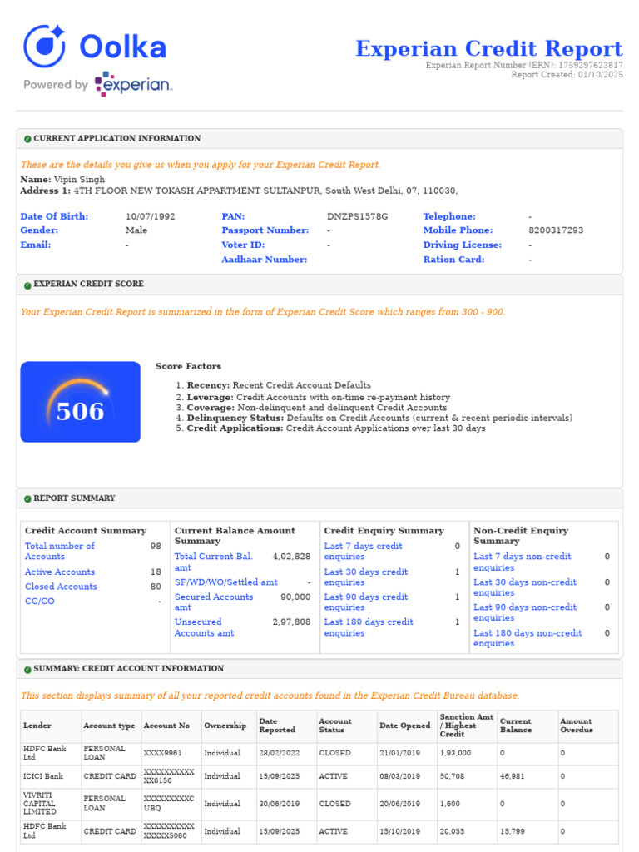Open Last 180 days non-credit enquiries link
The image size is (639, 852).
(528, 638)
